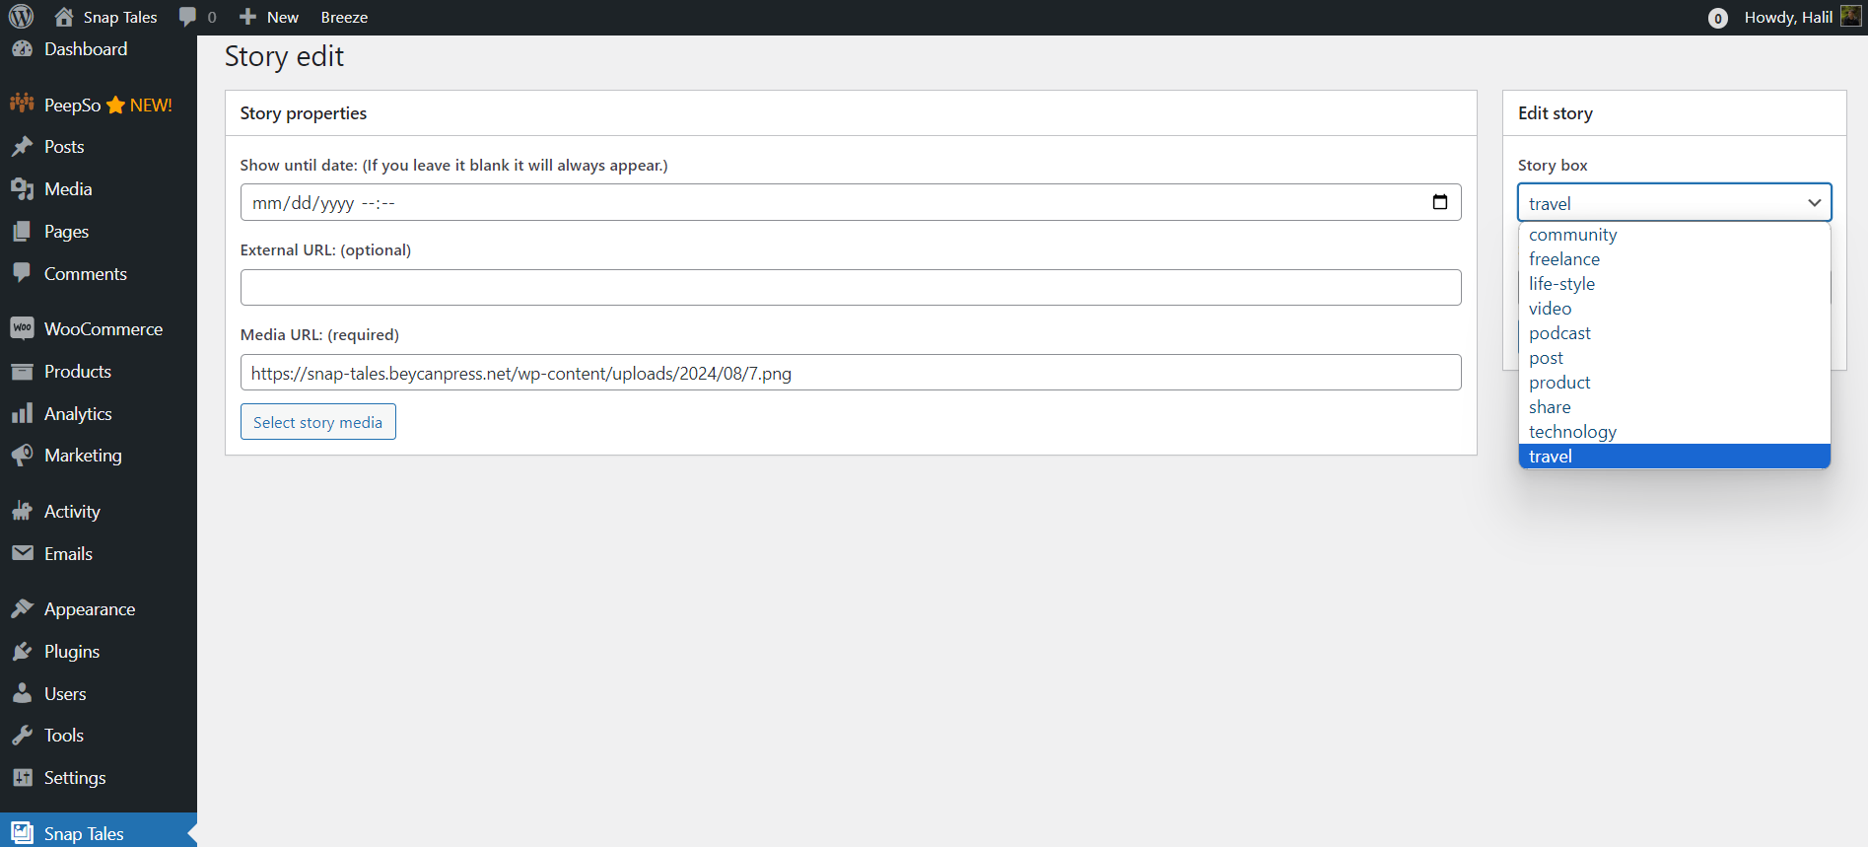
Task: Open the Snap Tales home icon
Action: click(x=64, y=17)
